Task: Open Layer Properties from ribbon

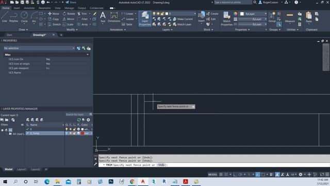Action: point(145,19)
